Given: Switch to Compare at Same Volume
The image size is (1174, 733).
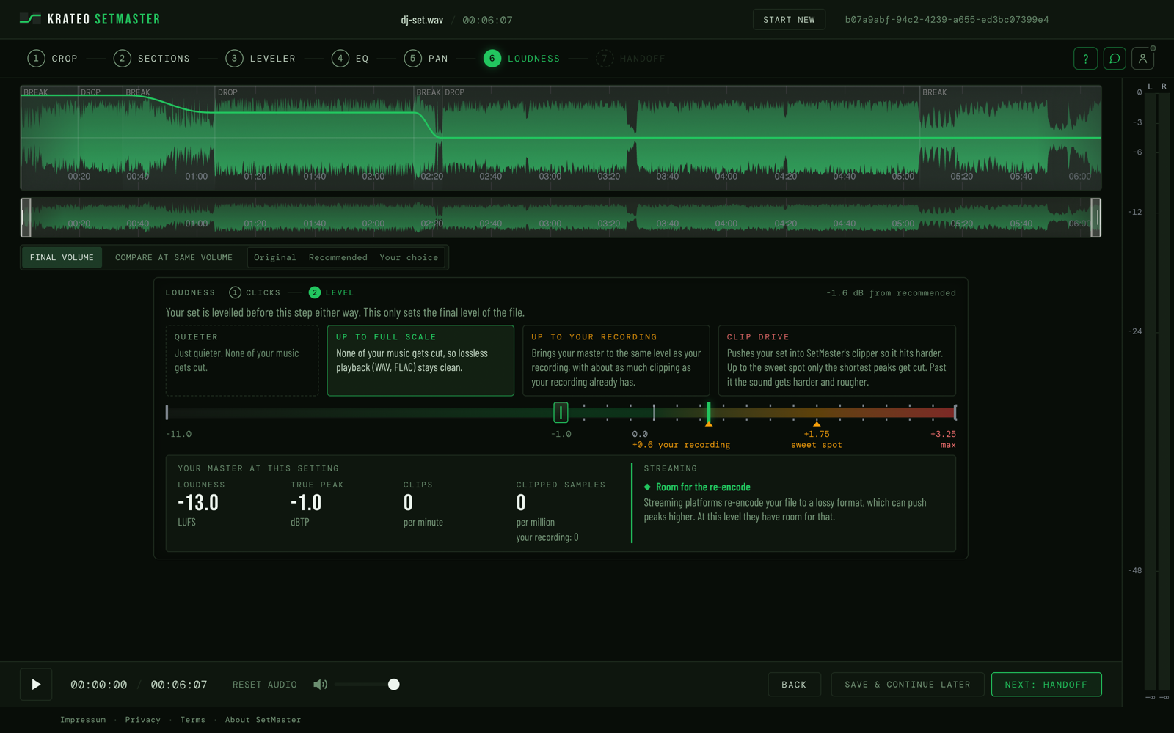Looking at the screenshot, I should pos(174,257).
